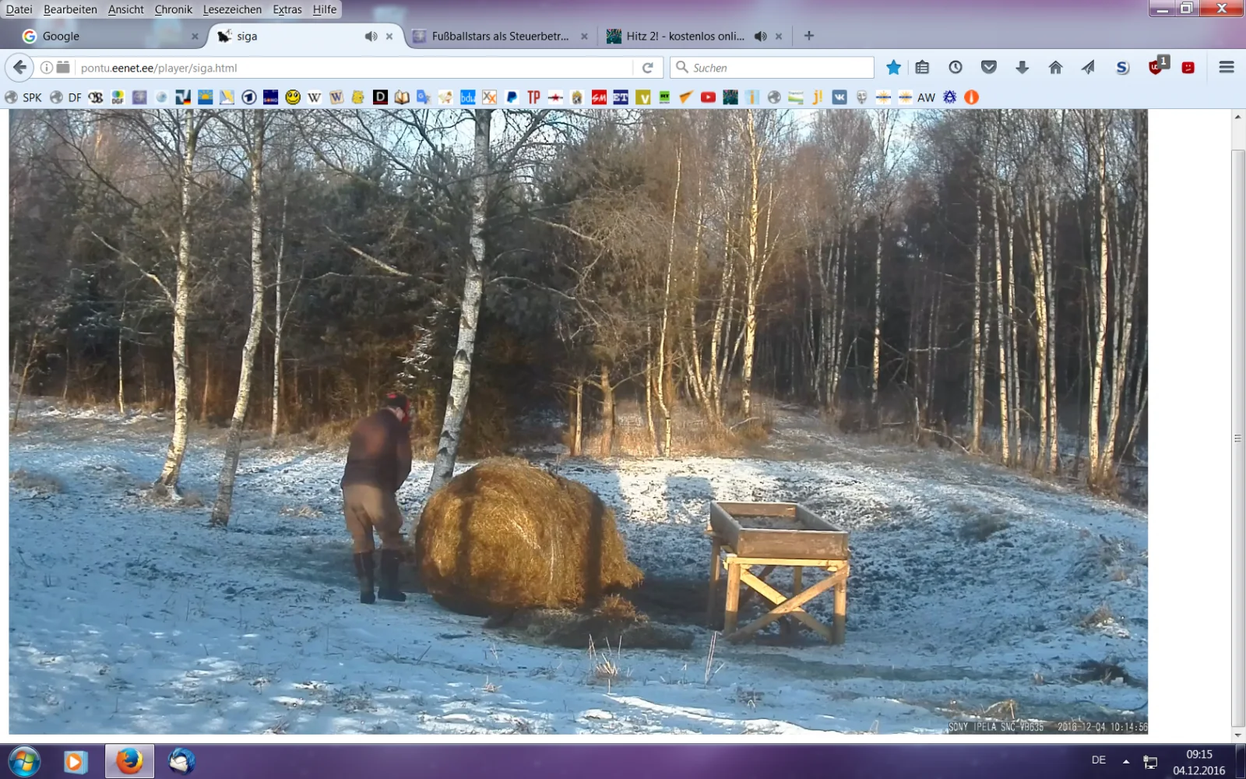This screenshot has width=1246, height=779.
Task: Open the Firefox hamburger menu
Action: pos(1226,68)
